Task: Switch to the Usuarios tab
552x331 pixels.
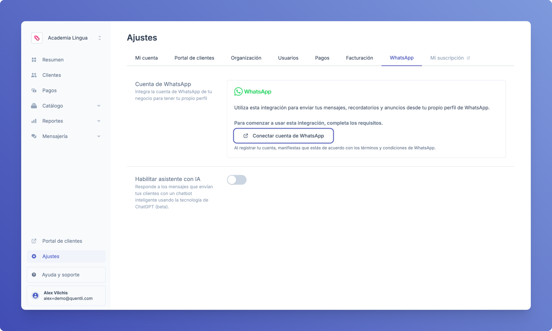Action: pos(288,58)
